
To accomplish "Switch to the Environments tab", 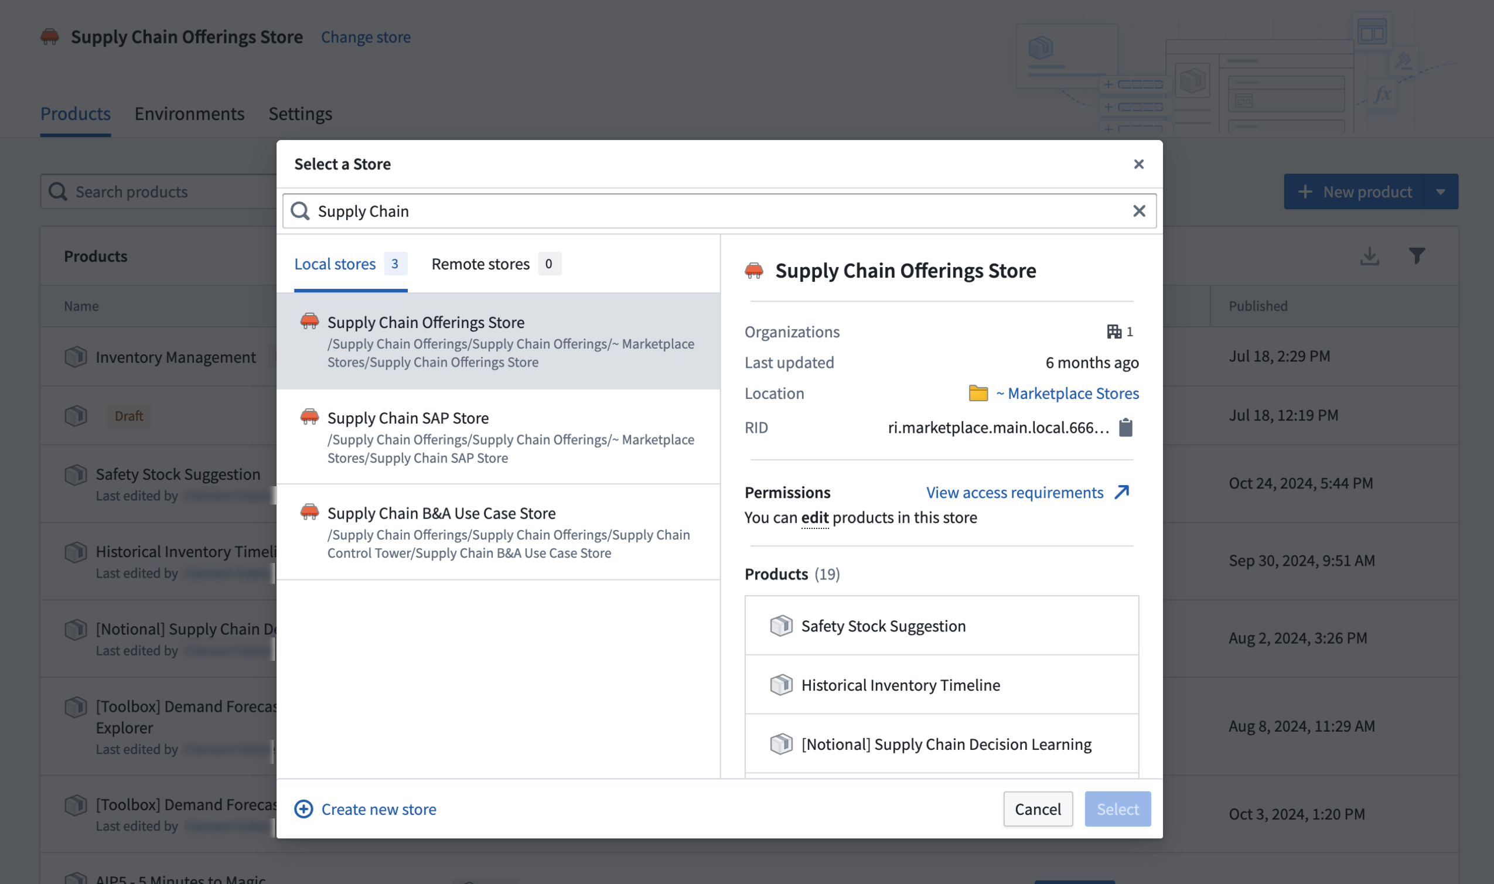I will [x=189, y=114].
